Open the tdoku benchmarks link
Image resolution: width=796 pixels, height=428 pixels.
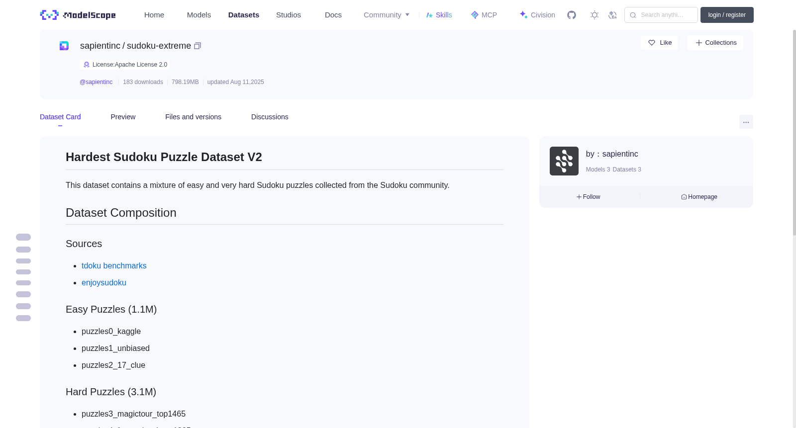114,266
